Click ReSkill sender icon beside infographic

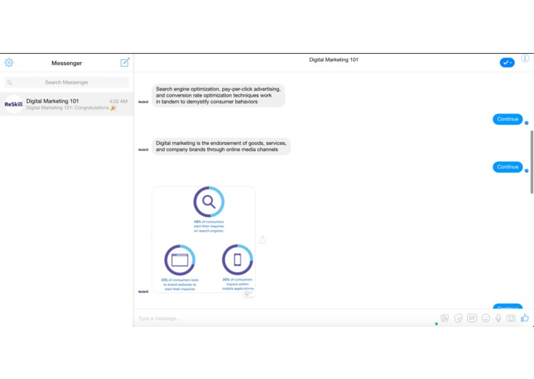(x=144, y=292)
